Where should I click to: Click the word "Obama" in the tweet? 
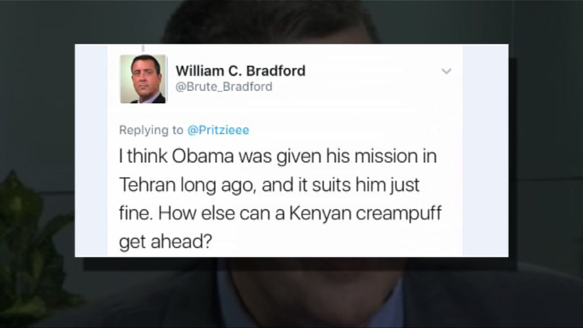tap(203, 156)
